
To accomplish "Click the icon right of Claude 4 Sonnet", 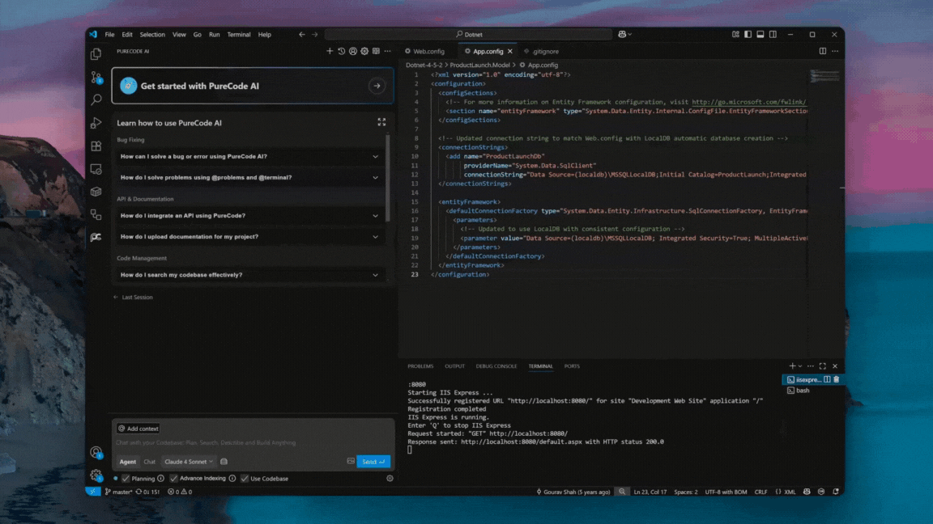I will (x=224, y=462).
